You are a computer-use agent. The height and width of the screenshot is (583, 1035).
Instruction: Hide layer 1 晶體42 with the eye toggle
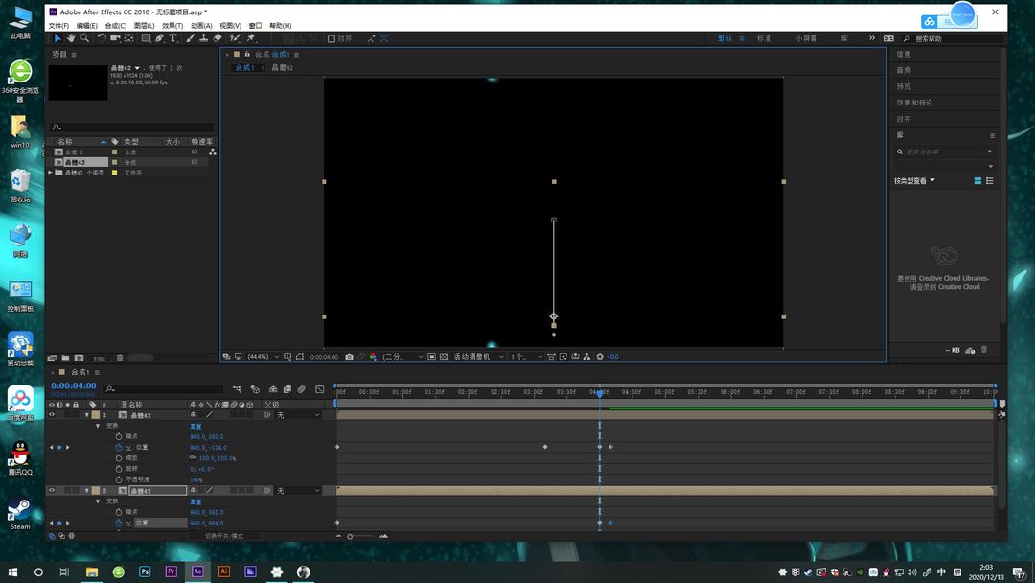point(52,415)
